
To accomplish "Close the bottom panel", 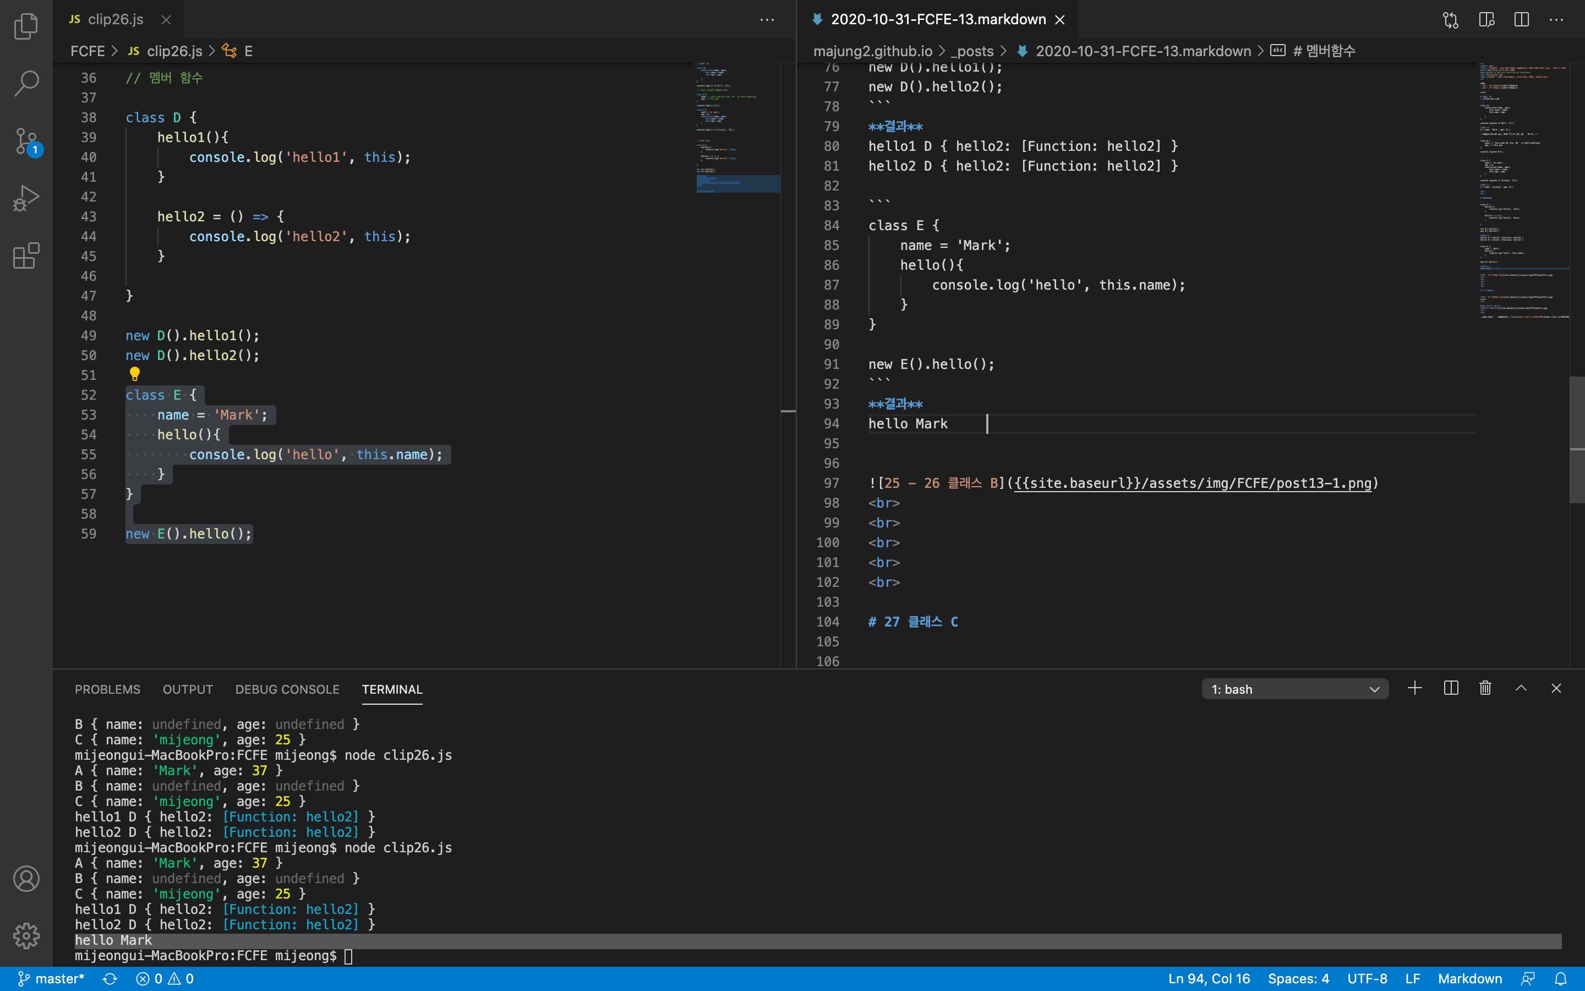I will tap(1556, 688).
